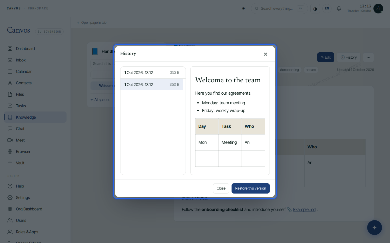Open Inbox from the sidebar
This screenshot has height=243, width=390.
tap(10, 60)
